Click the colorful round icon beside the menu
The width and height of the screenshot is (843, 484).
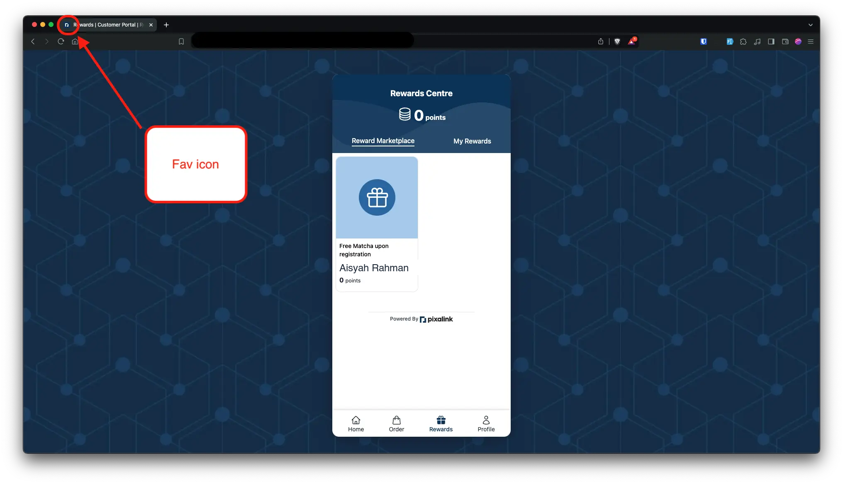pyautogui.click(x=798, y=41)
